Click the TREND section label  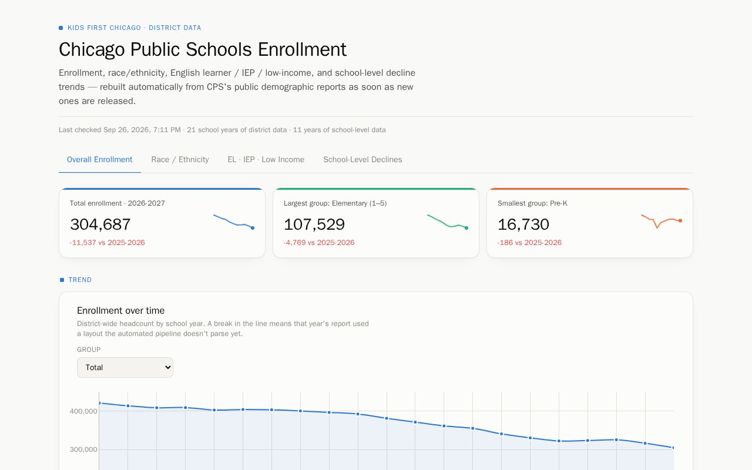click(80, 280)
